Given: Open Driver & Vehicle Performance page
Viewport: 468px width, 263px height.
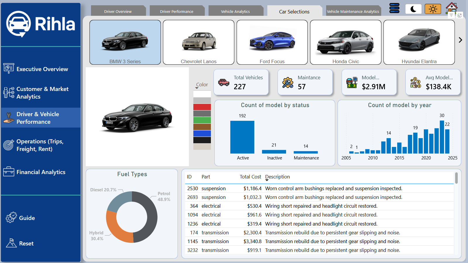Looking at the screenshot, I should (41, 118).
